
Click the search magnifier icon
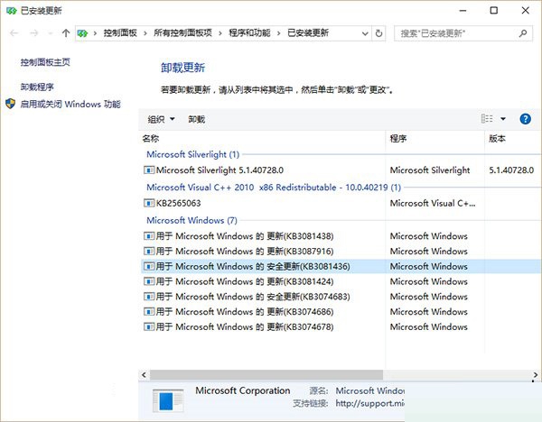(523, 33)
